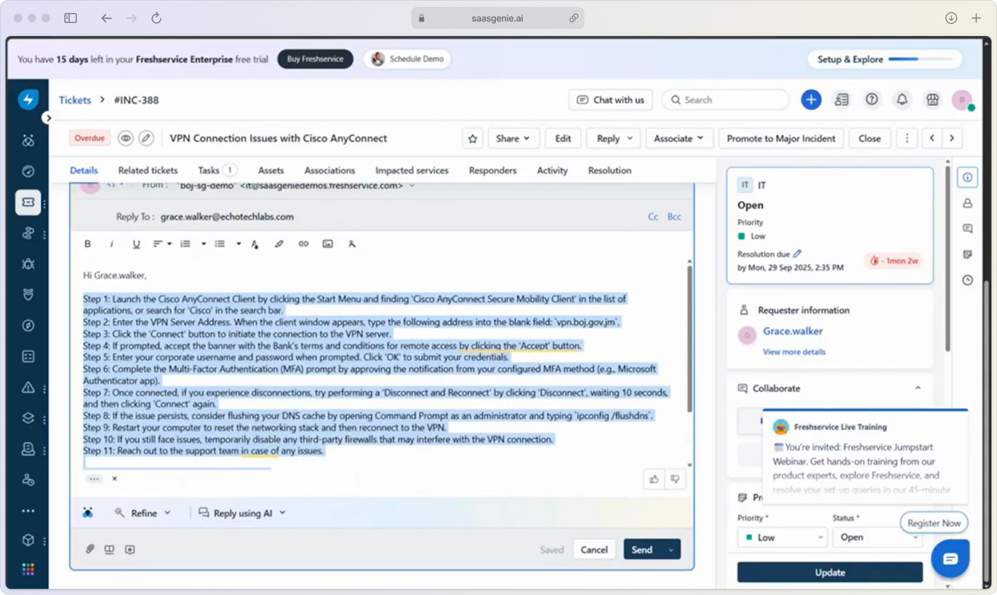Expand the collapsed sidebar arrow
The height and width of the screenshot is (595, 997).
(48, 118)
